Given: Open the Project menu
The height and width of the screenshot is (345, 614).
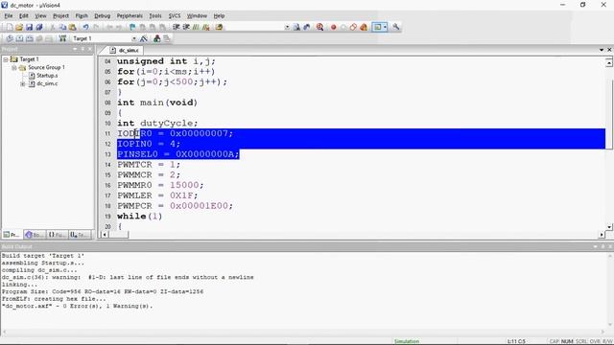Looking at the screenshot, I should [x=60, y=15].
